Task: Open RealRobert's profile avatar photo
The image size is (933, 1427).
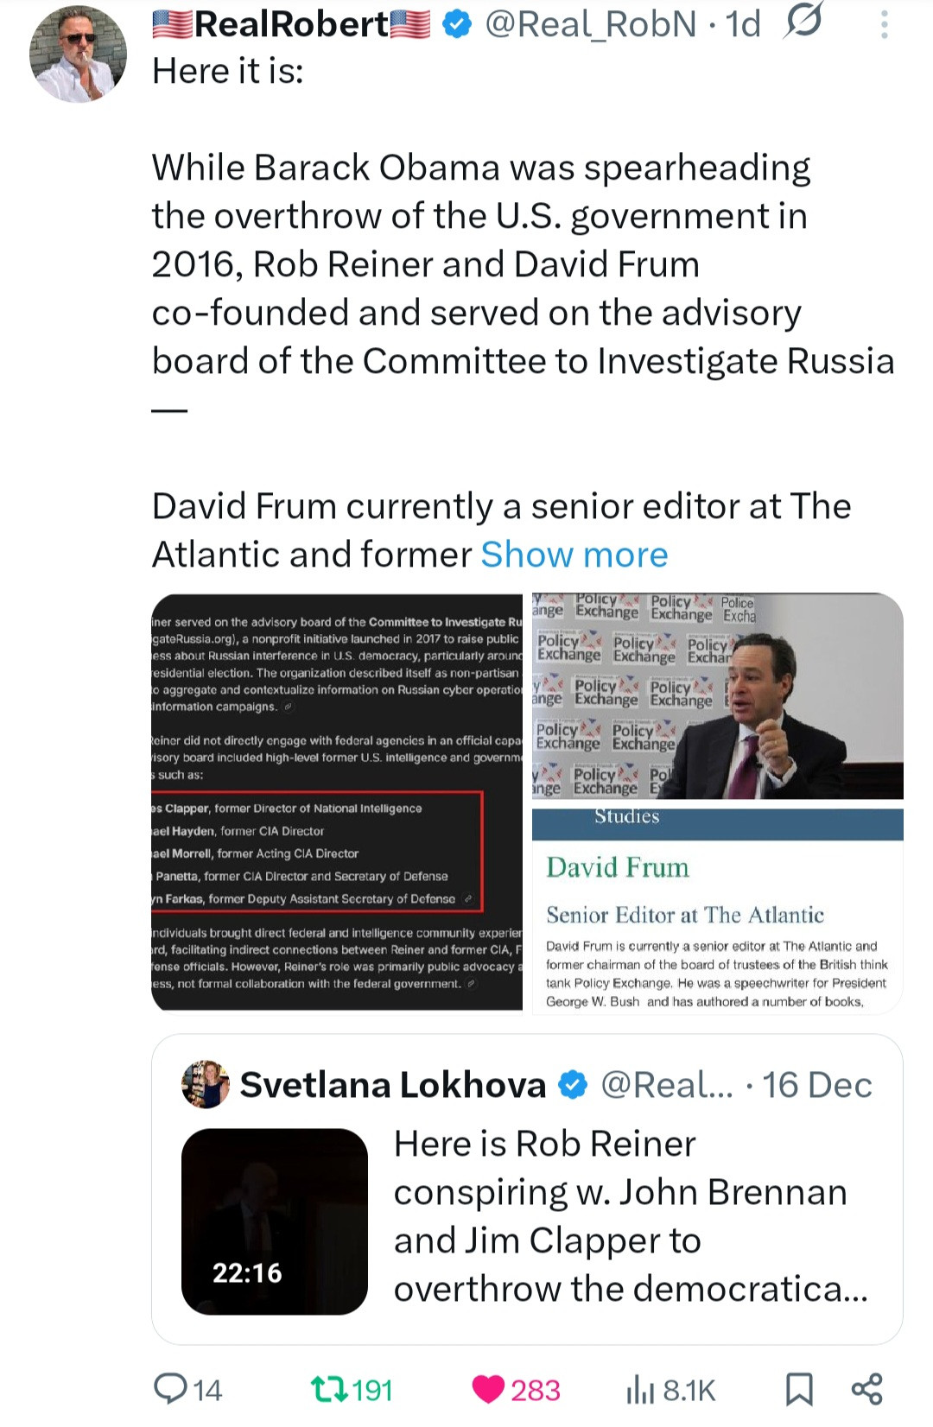Action: [x=78, y=54]
